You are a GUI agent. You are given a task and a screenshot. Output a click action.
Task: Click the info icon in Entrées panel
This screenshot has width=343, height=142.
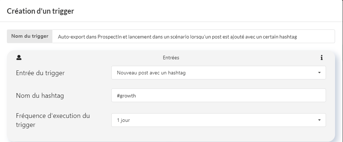click(x=322, y=58)
